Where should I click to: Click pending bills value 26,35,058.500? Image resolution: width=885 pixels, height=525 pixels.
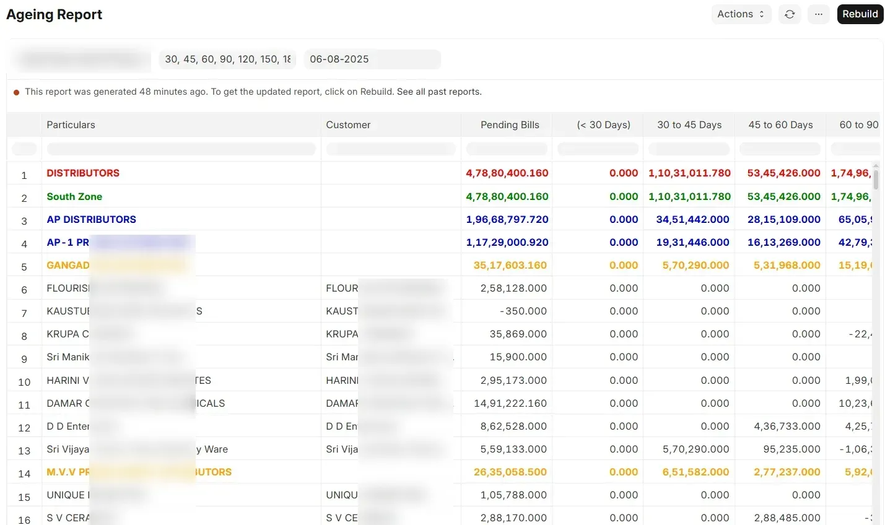510,472
